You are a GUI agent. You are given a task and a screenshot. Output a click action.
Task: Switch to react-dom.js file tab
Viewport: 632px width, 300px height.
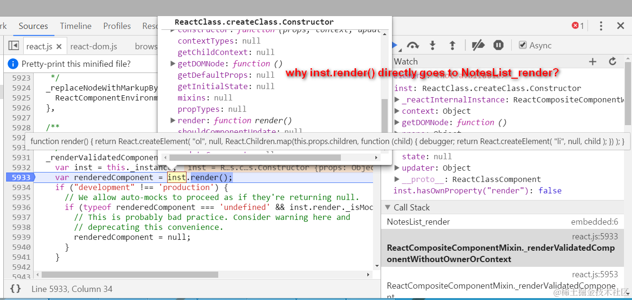(94, 46)
